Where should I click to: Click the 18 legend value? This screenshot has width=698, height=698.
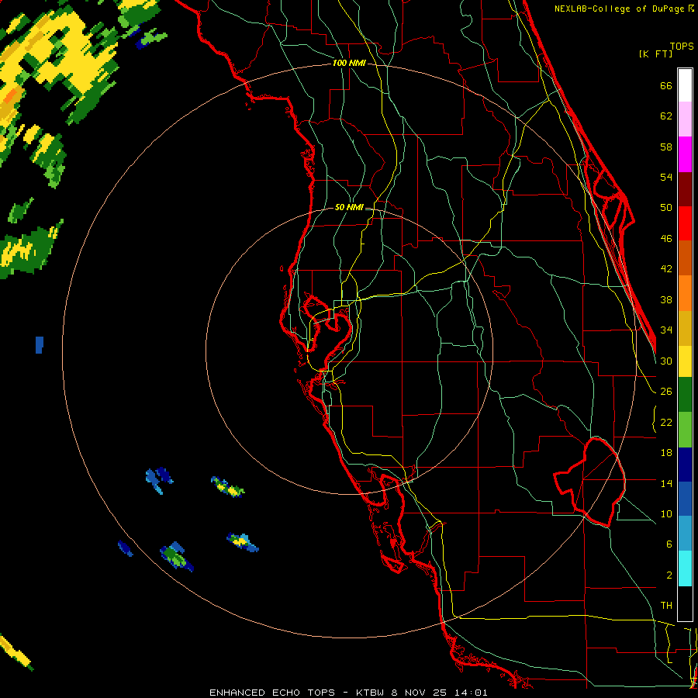click(666, 453)
